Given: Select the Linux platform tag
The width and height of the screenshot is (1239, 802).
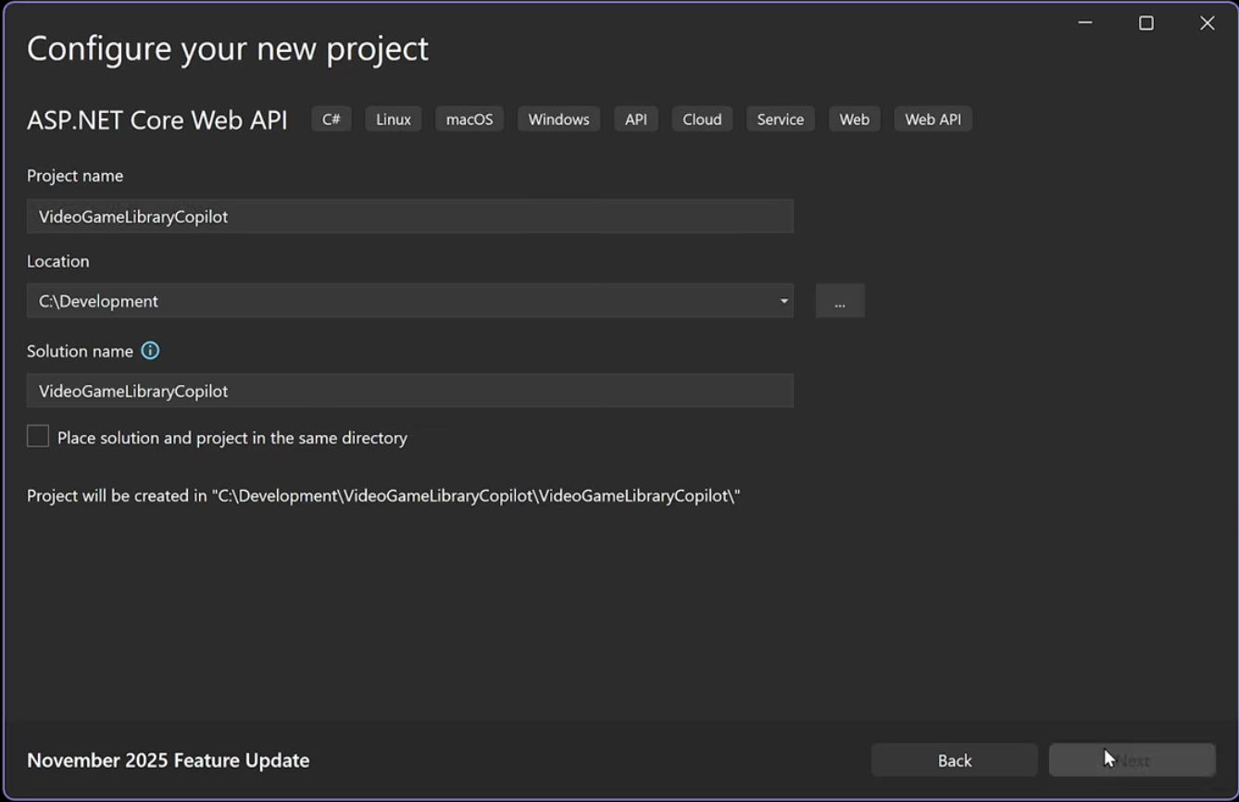Looking at the screenshot, I should pyautogui.click(x=393, y=119).
